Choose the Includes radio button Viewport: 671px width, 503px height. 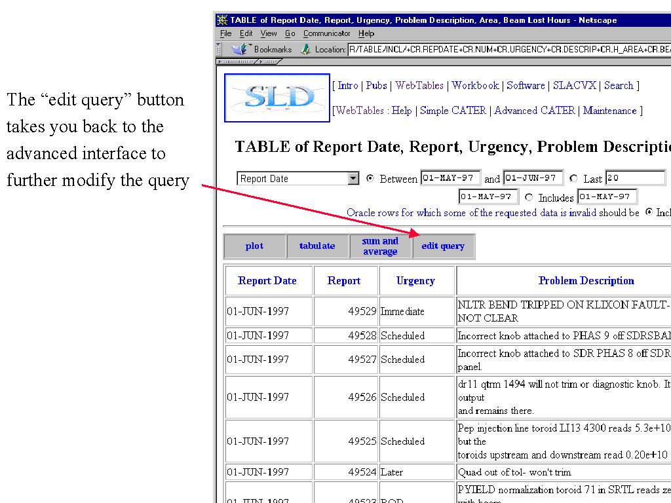click(529, 197)
